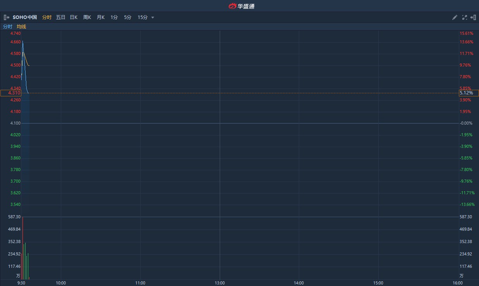479x286 pixels.
Task: Toggle the 分时 line legend
Action: coord(8,27)
